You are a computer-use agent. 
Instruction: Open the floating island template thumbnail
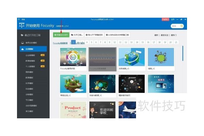(73, 84)
